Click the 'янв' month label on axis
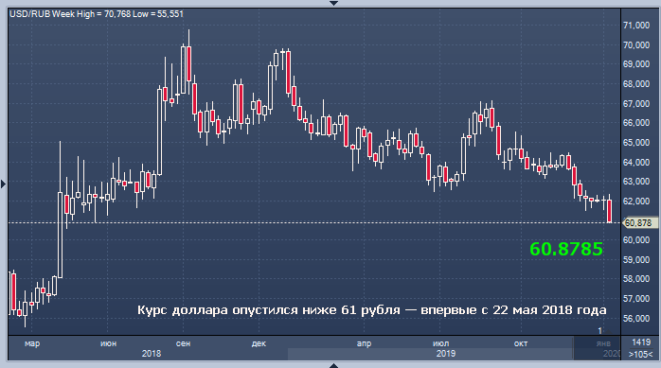661x368 pixels. 603,343
